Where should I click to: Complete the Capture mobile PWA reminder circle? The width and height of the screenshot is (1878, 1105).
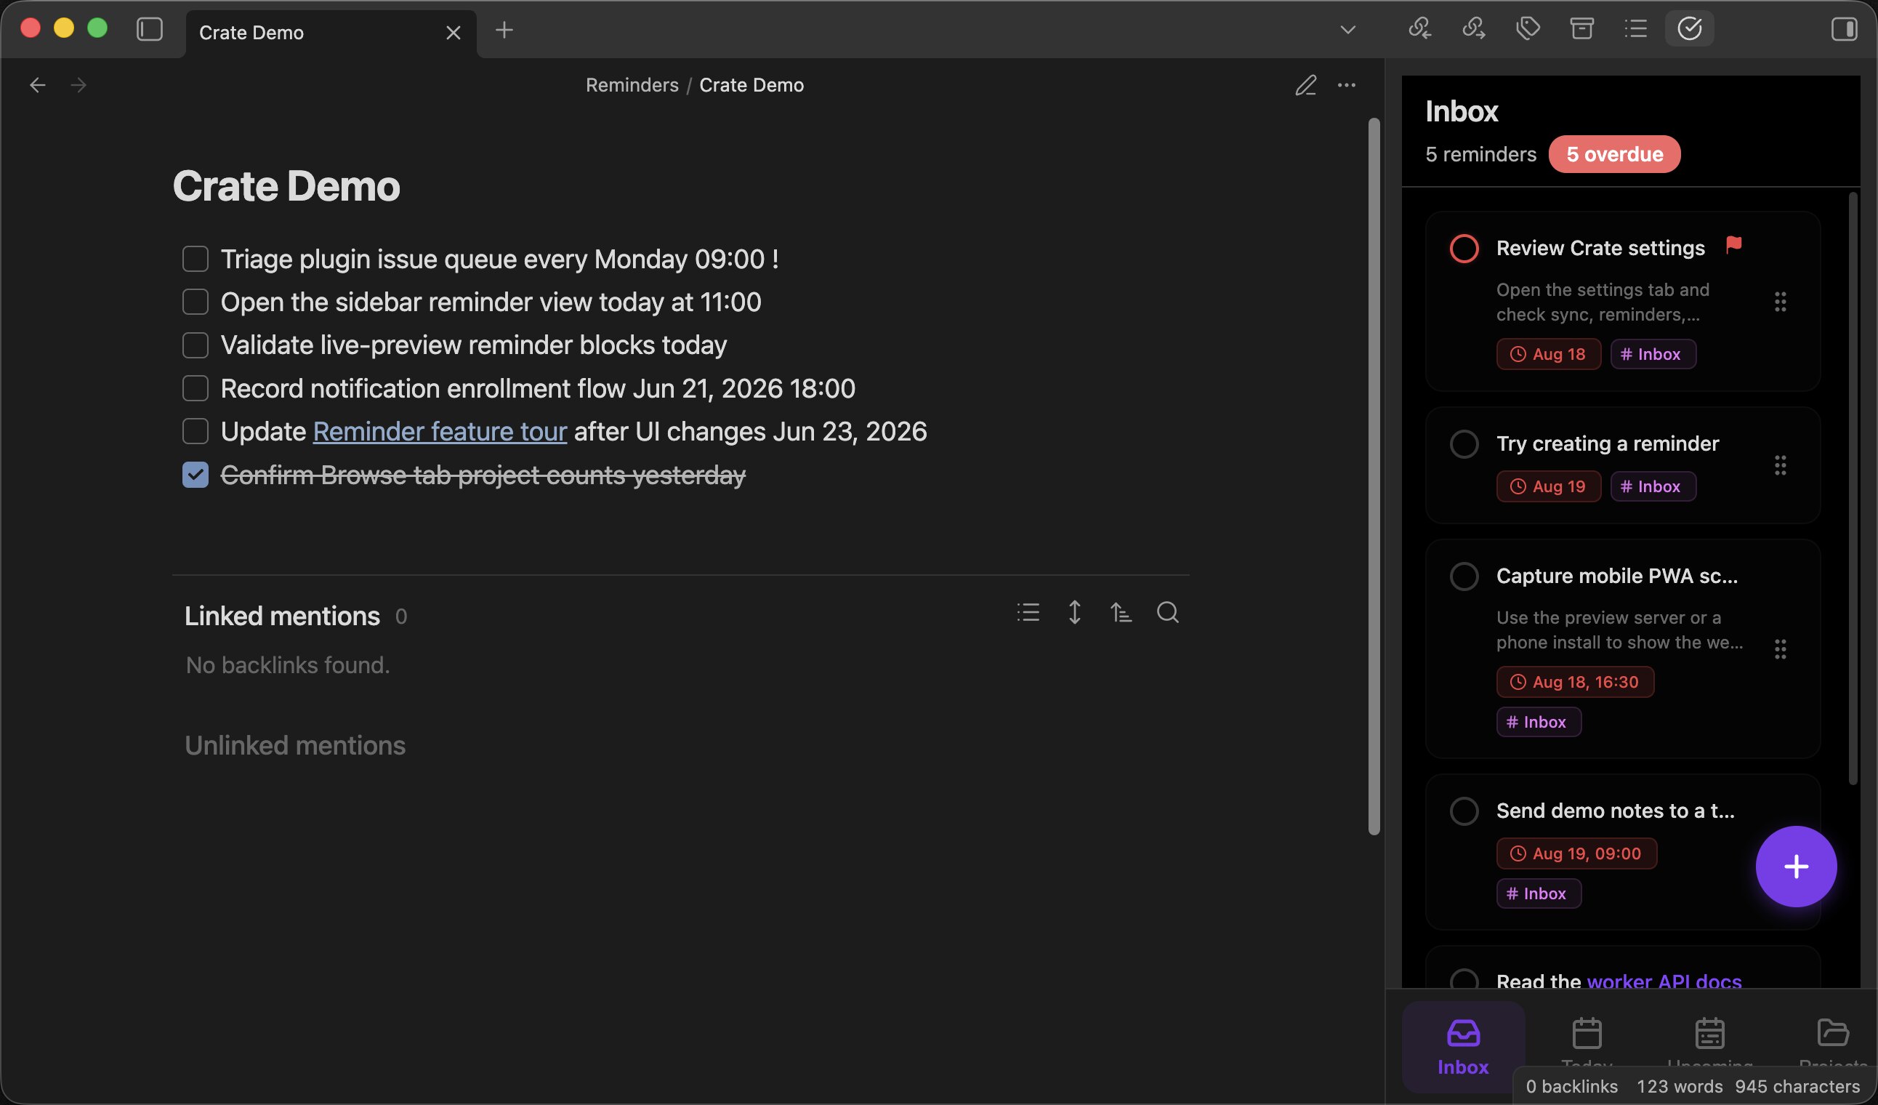coord(1464,576)
